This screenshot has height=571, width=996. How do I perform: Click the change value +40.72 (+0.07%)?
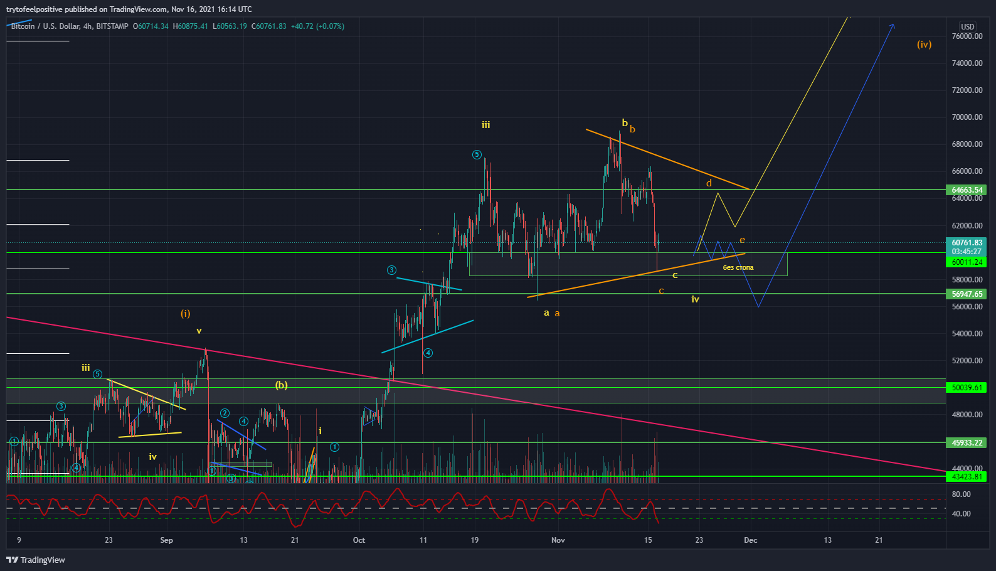point(317,26)
